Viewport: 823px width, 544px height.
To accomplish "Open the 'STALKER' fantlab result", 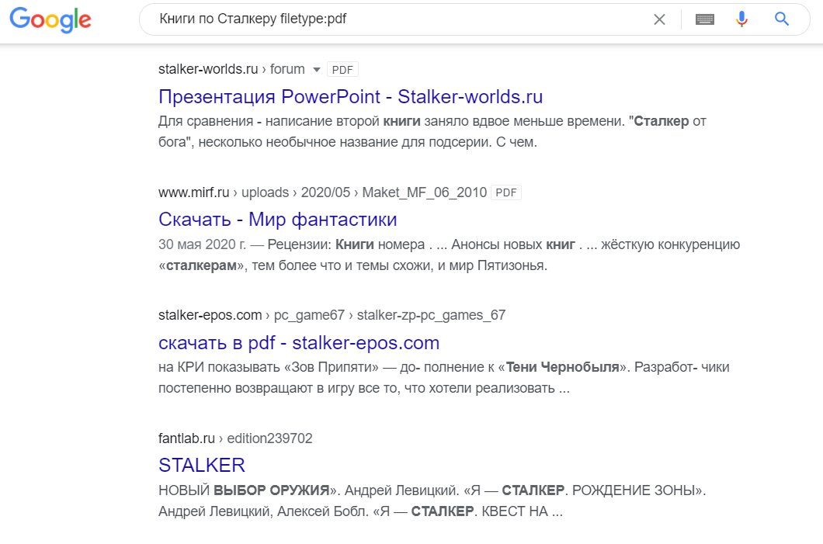I will click(x=202, y=466).
